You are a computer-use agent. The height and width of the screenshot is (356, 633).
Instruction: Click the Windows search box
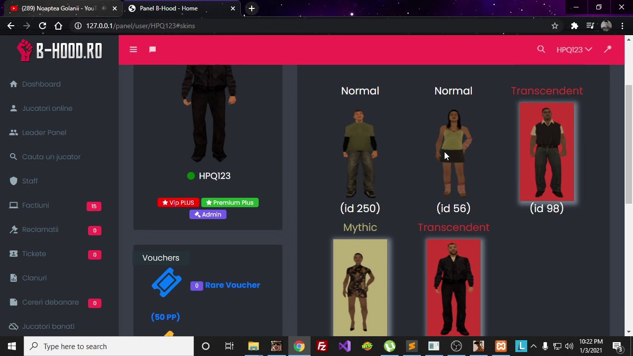point(109,346)
